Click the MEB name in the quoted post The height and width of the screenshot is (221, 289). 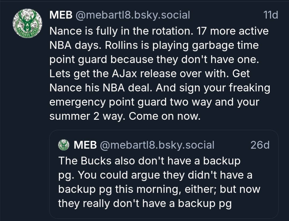pos(85,145)
